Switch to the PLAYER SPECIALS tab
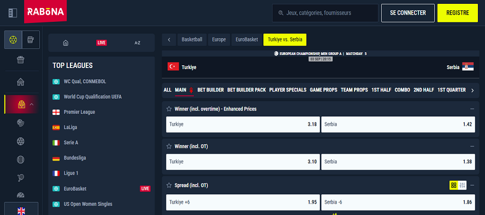The image size is (485, 215). [x=288, y=90]
